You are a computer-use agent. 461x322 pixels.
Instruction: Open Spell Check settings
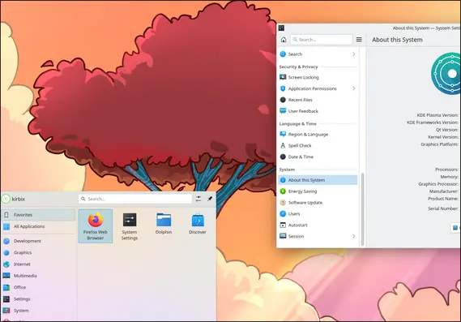(x=318, y=146)
